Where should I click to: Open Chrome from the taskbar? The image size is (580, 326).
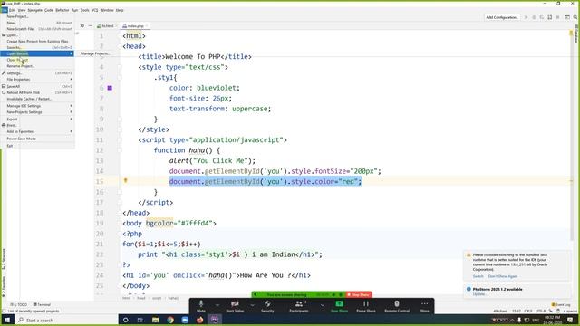pos(170,320)
